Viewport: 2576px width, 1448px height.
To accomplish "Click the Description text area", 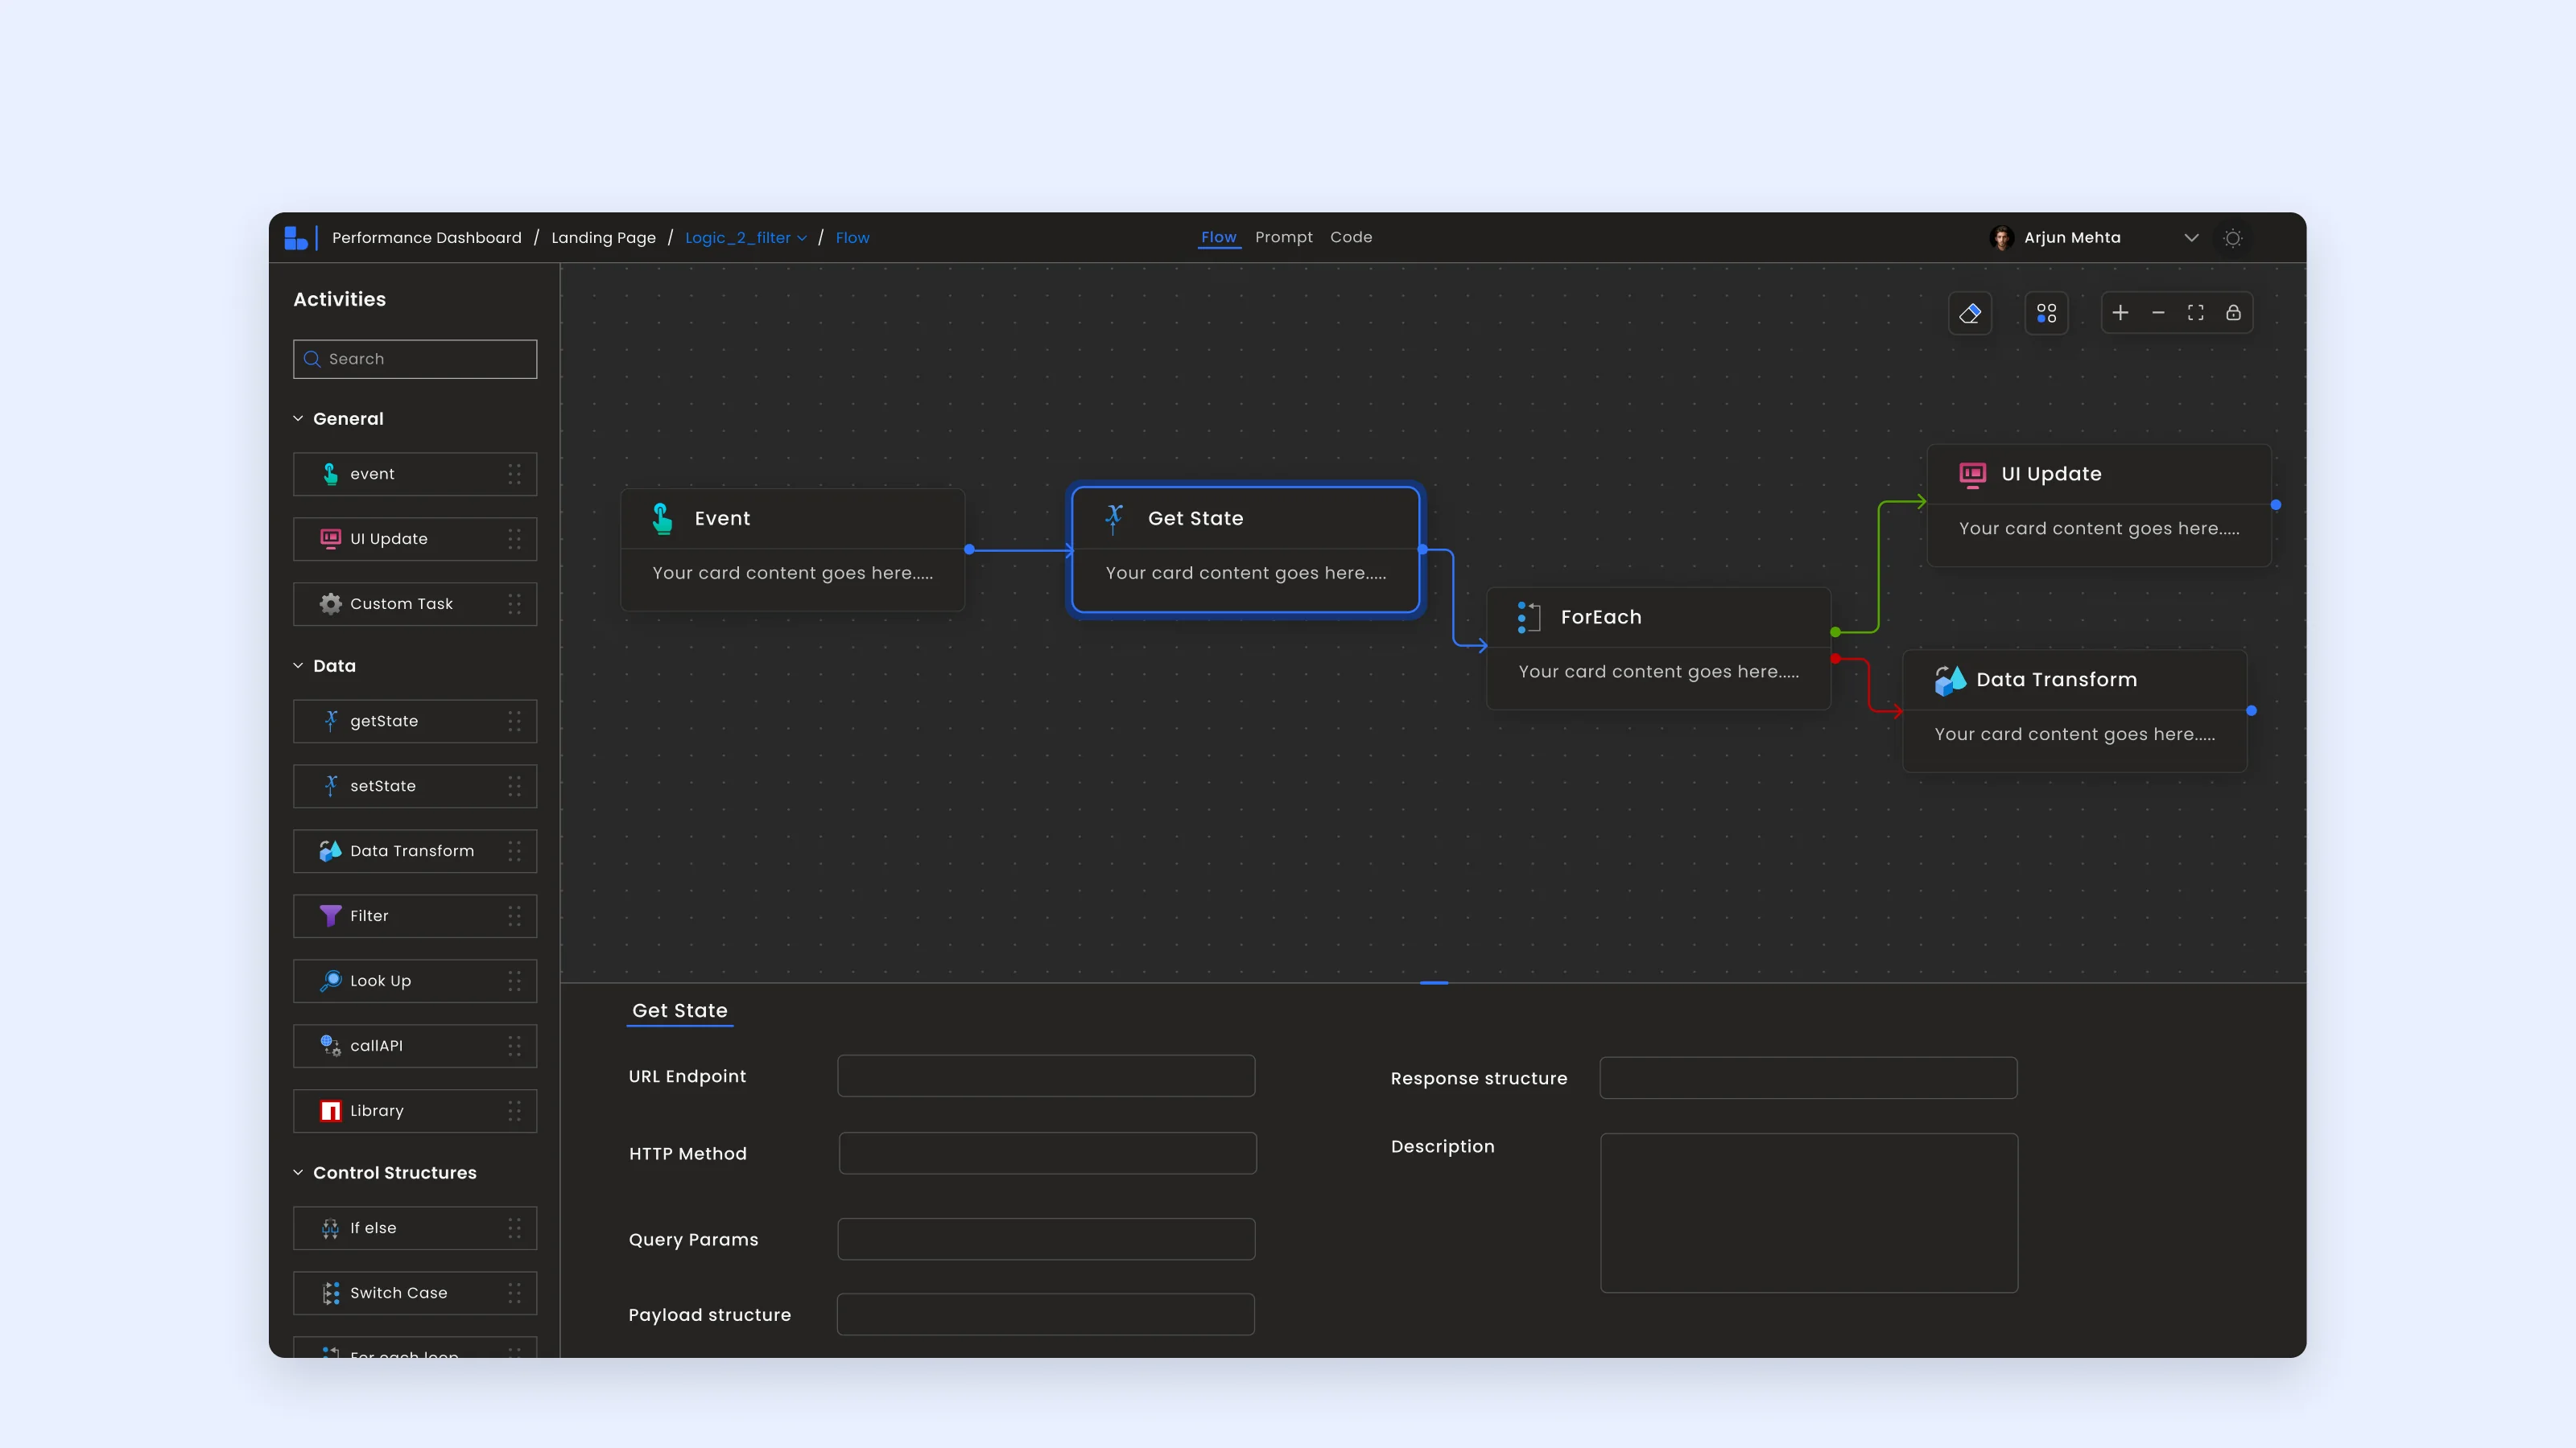I will [x=1809, y=1213].
